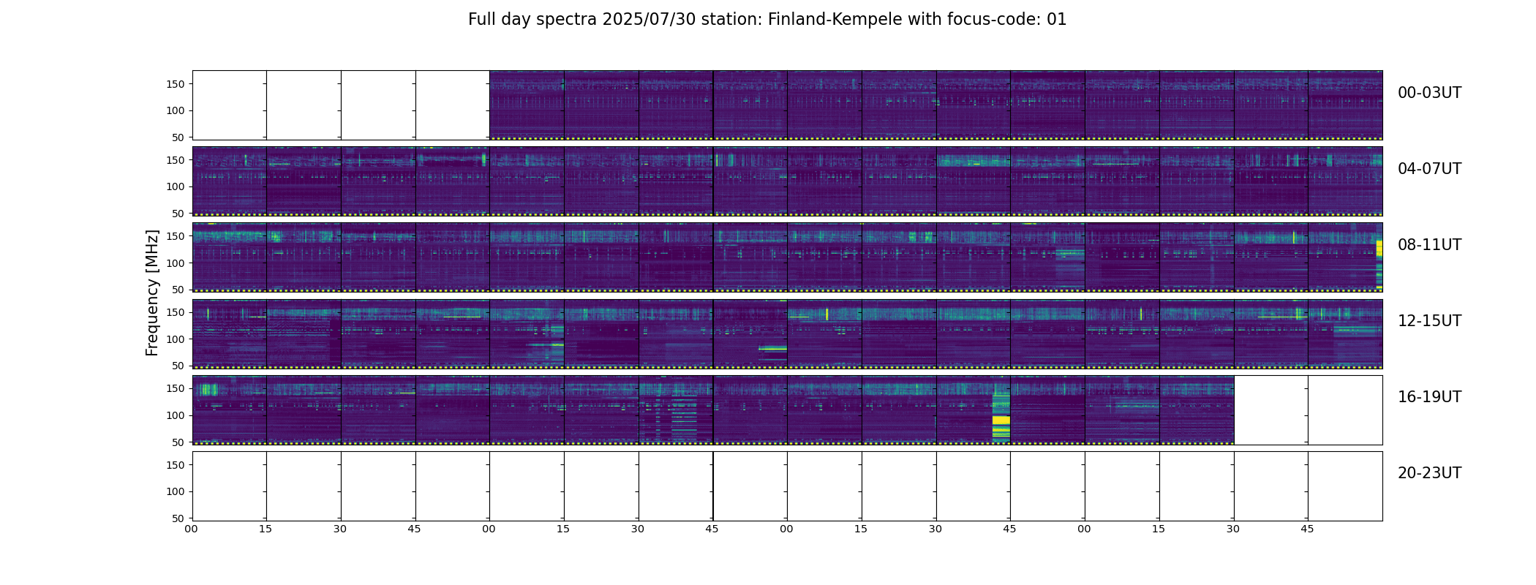
Task: Open the first spectrogram panel in the 12-15UT row
Action: tap(230, 333)
